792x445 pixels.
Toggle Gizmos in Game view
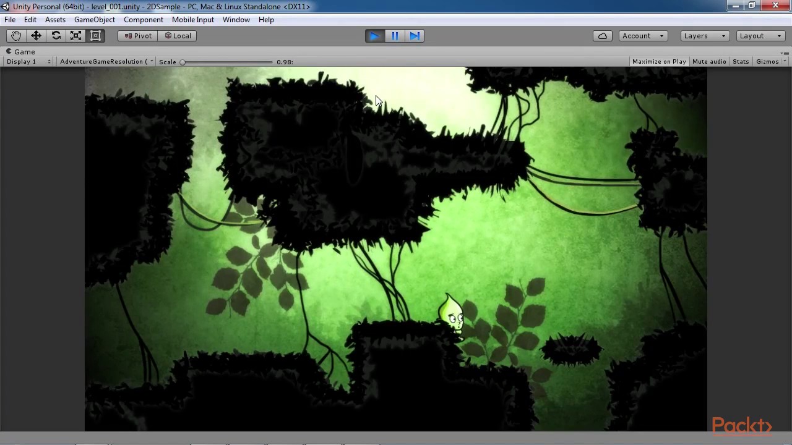click(767, 62)
